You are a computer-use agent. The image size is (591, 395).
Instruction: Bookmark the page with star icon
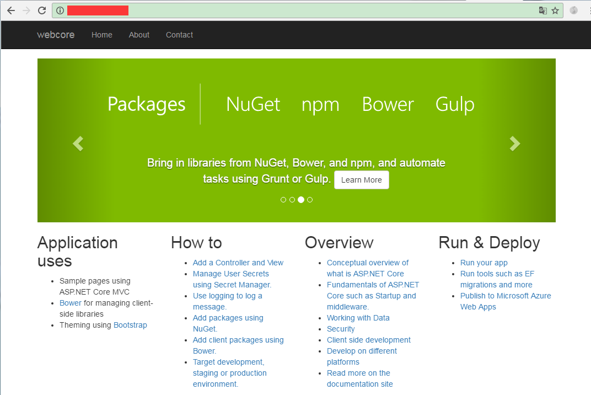click(555, 10)
